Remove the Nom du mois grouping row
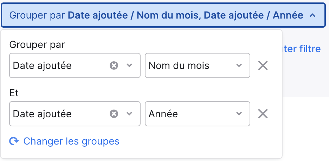 pos(263,65)
